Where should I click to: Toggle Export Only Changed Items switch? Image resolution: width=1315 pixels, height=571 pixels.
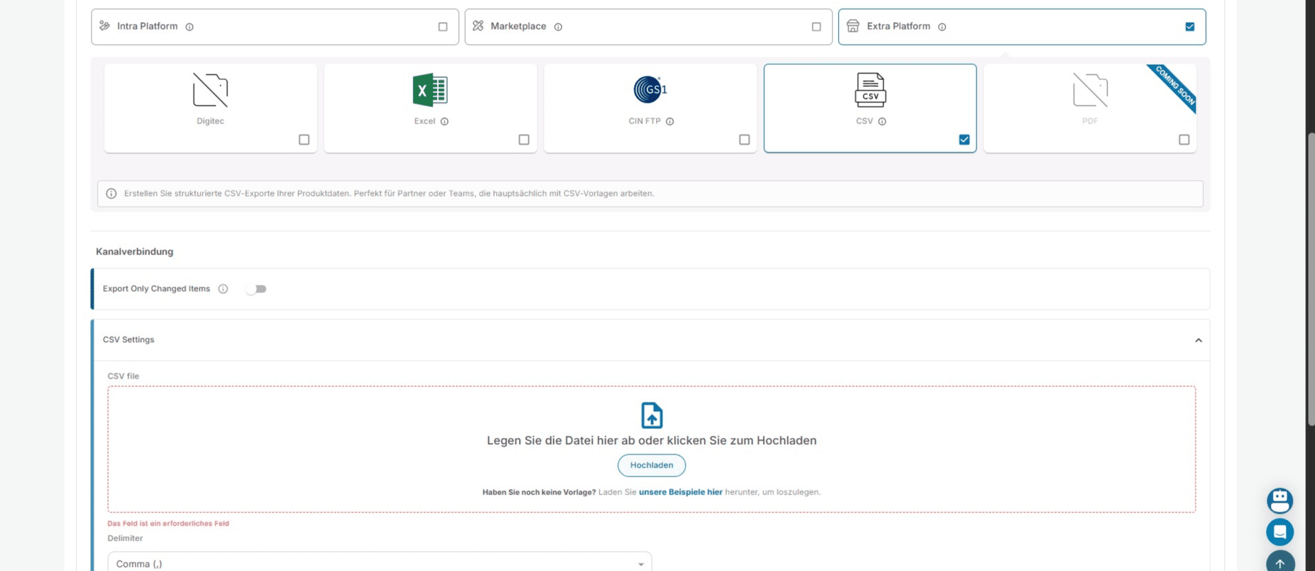coord(256,289)
